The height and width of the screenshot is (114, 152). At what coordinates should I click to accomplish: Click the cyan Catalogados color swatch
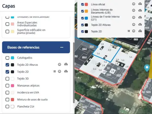click(12, 58)
